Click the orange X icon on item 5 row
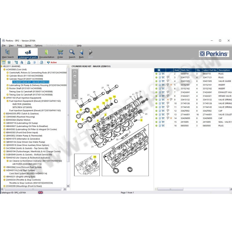The height and width of the screenshot is (232, 232). (x=171, y=85)
